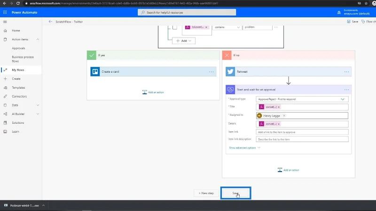Add an action in the If yes branch
The image size is (376, 211).
pyautogui.click(x=153, y=92)
